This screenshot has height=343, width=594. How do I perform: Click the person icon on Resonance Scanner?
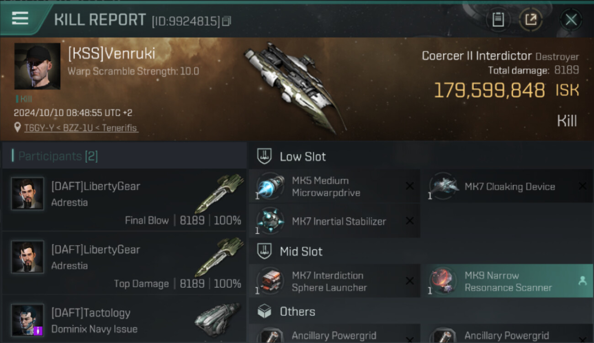pyautogui.click(x=582, y=281)
